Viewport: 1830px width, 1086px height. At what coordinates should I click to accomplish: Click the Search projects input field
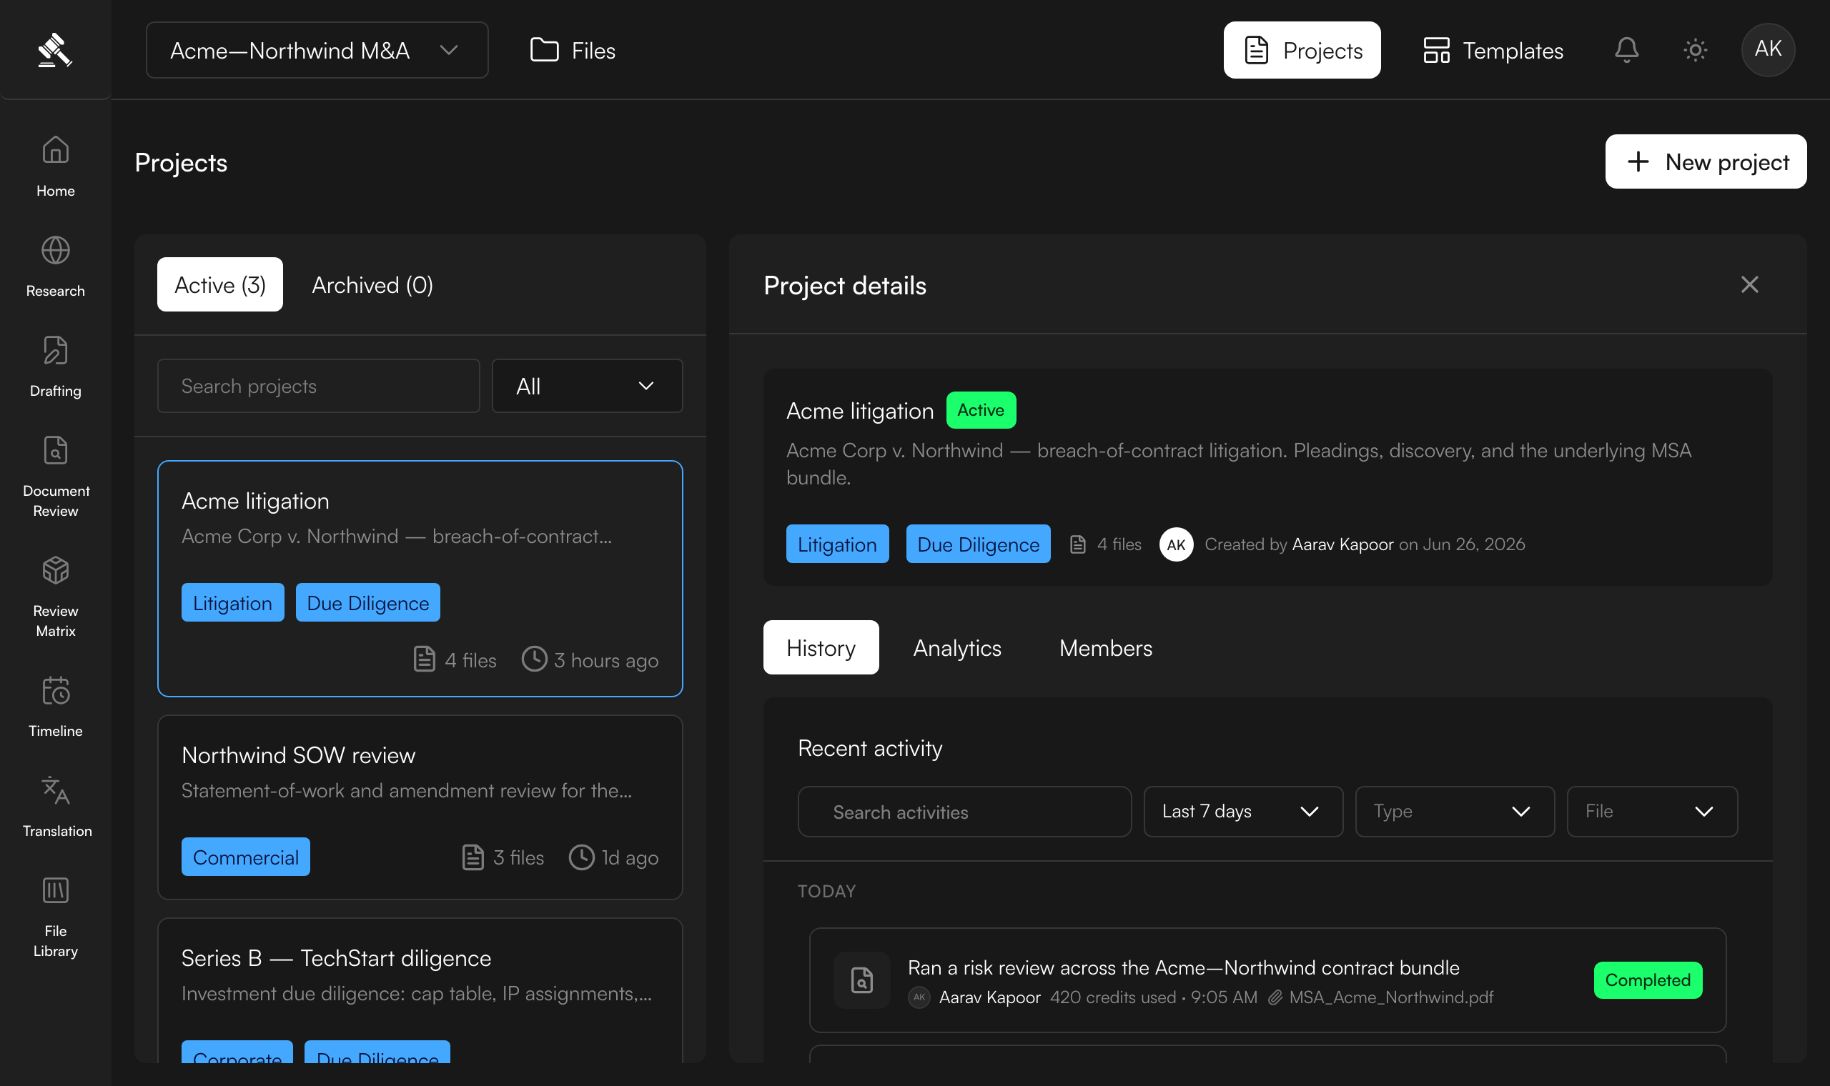[318, 386]
